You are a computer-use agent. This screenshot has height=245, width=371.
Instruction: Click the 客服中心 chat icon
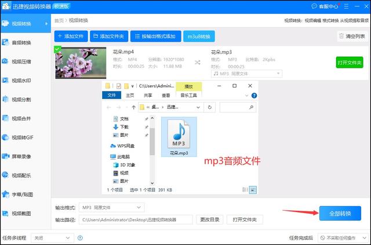(314, 6)
